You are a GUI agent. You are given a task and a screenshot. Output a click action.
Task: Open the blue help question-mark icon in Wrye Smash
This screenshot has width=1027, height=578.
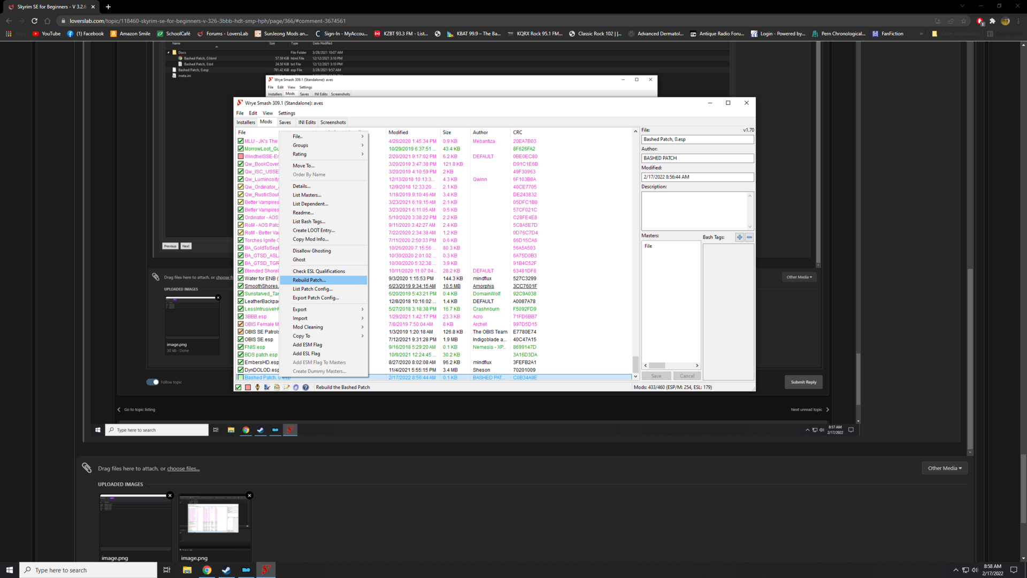tap(305, 387)
